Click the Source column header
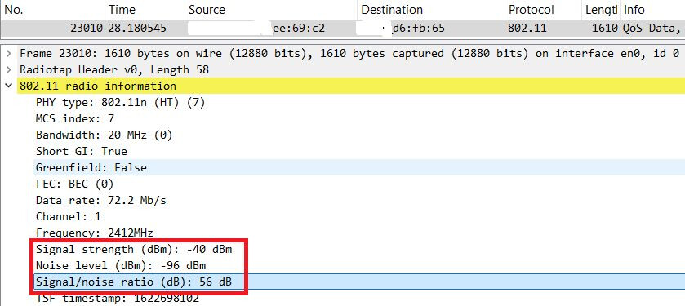This screenshot has height=306, width=685. [271, 10]
